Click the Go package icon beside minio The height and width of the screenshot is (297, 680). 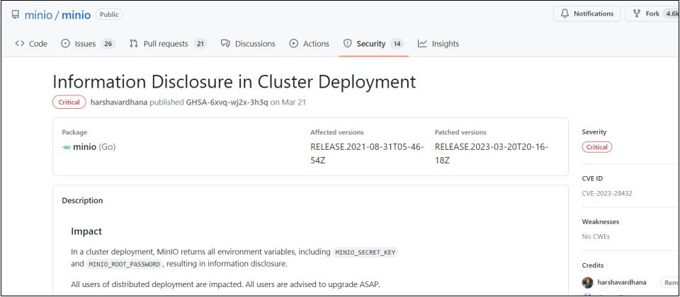coord(66,147)
